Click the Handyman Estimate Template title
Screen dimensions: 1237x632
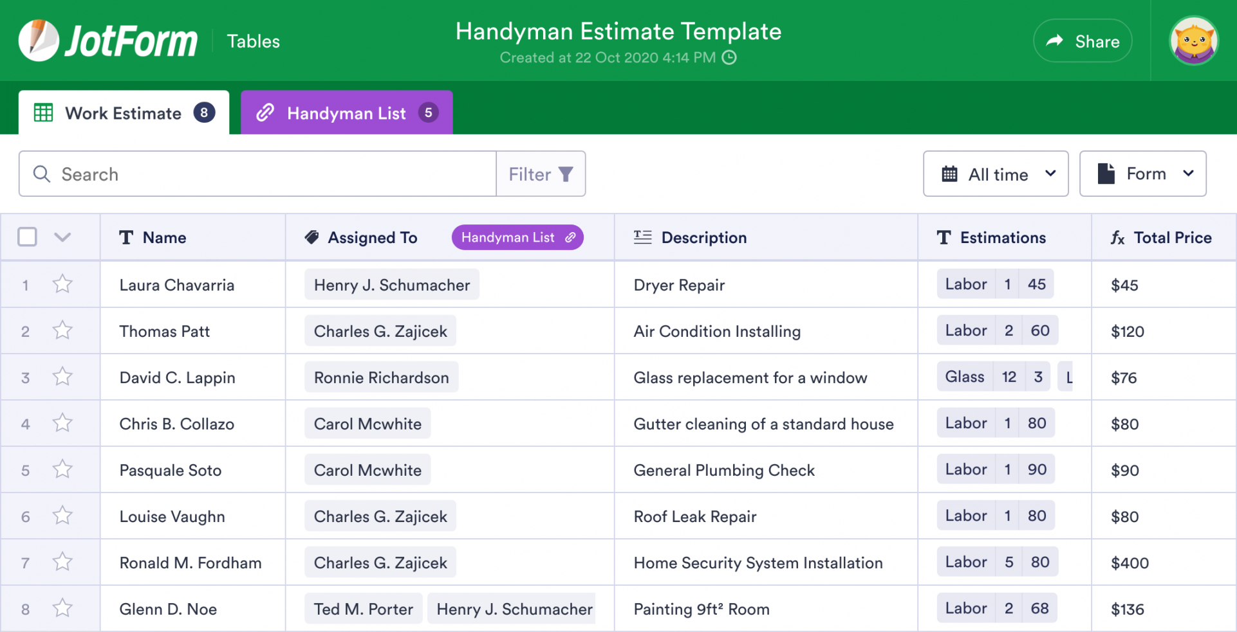pyautogui.click(x=618, y=32)
